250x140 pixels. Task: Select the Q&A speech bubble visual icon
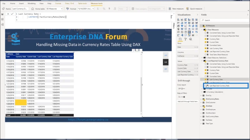[x=186, y=35]
